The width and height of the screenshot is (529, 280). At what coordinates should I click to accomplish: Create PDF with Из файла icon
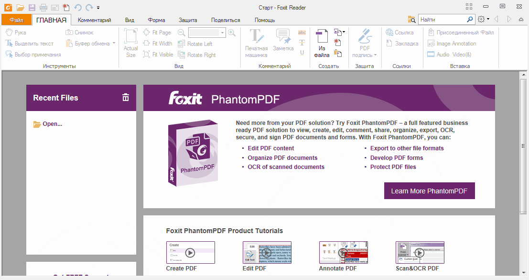pos(322,43)
